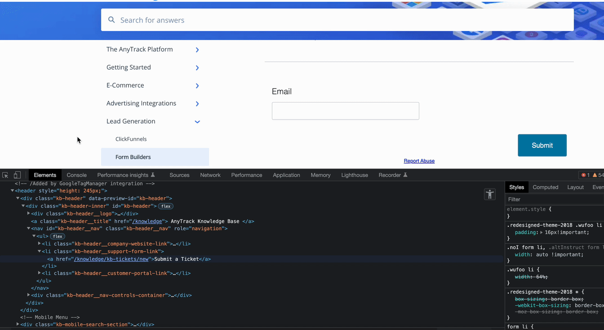Click the flex badge beside the ul element

pos(58,236)
